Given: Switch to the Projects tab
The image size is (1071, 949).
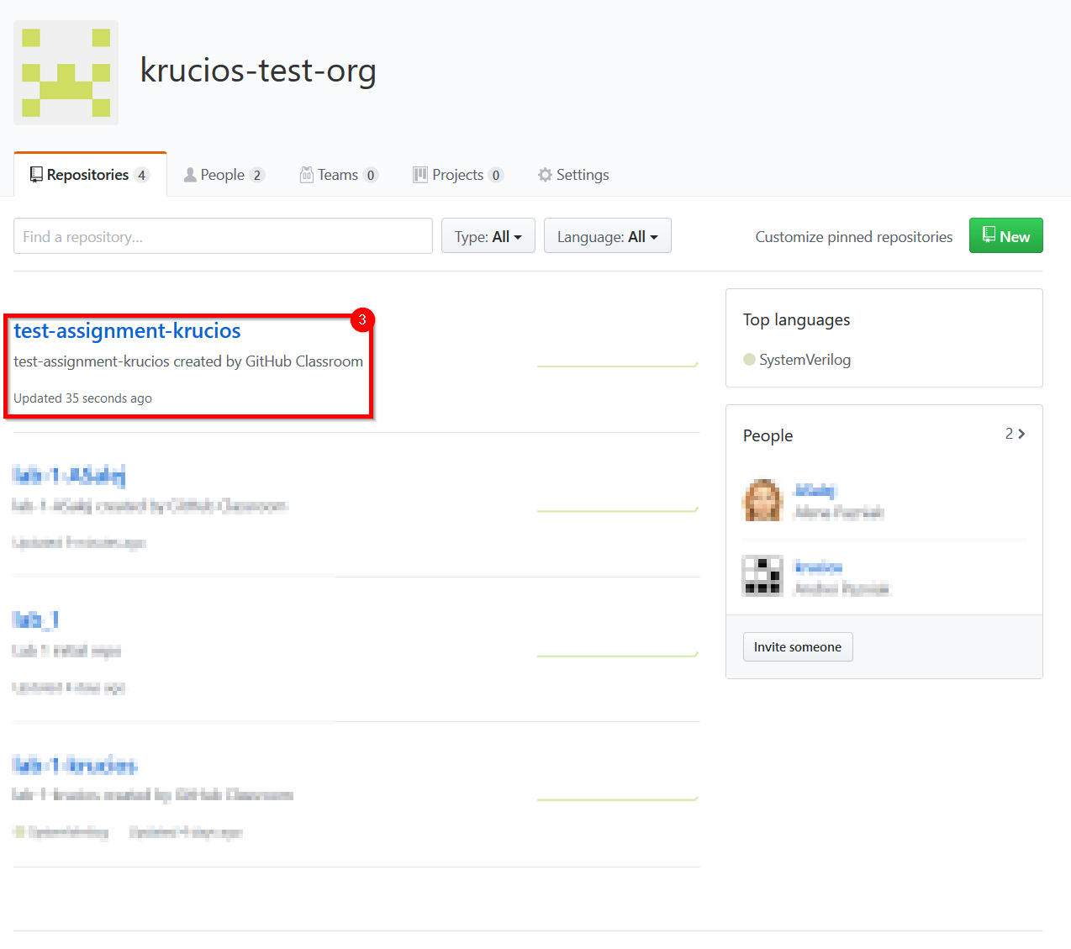Looking at the screenshot, I should click(x=458, y=175).
